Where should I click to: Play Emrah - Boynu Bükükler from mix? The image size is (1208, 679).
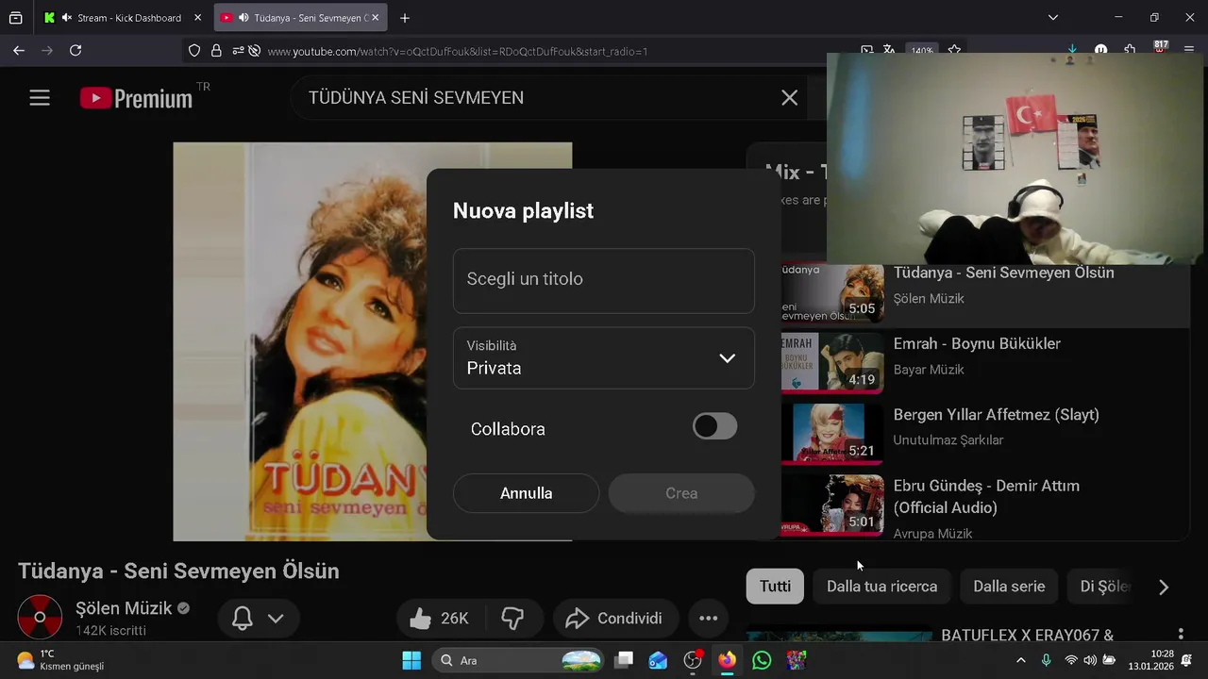coord(977,343)
